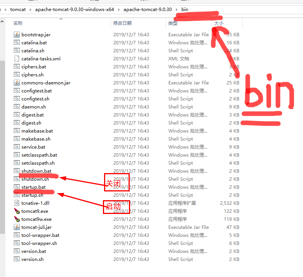
Task: Click the XML 文档 type cell
Action: 179,59
